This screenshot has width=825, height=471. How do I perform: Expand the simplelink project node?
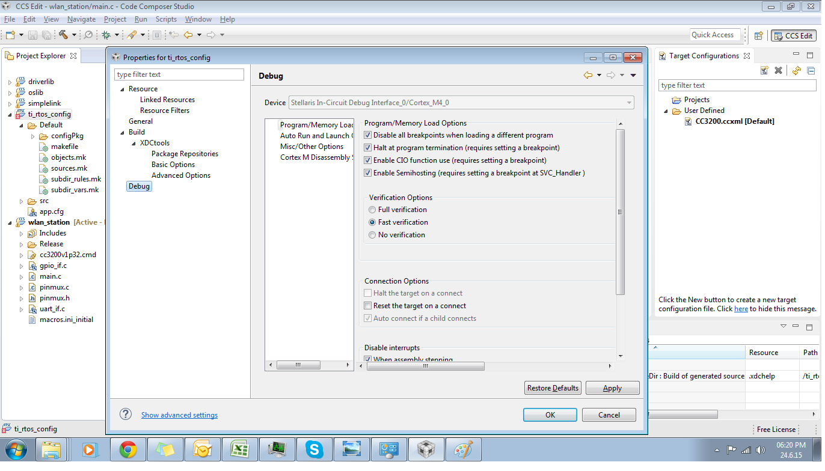tap(10, 103)
